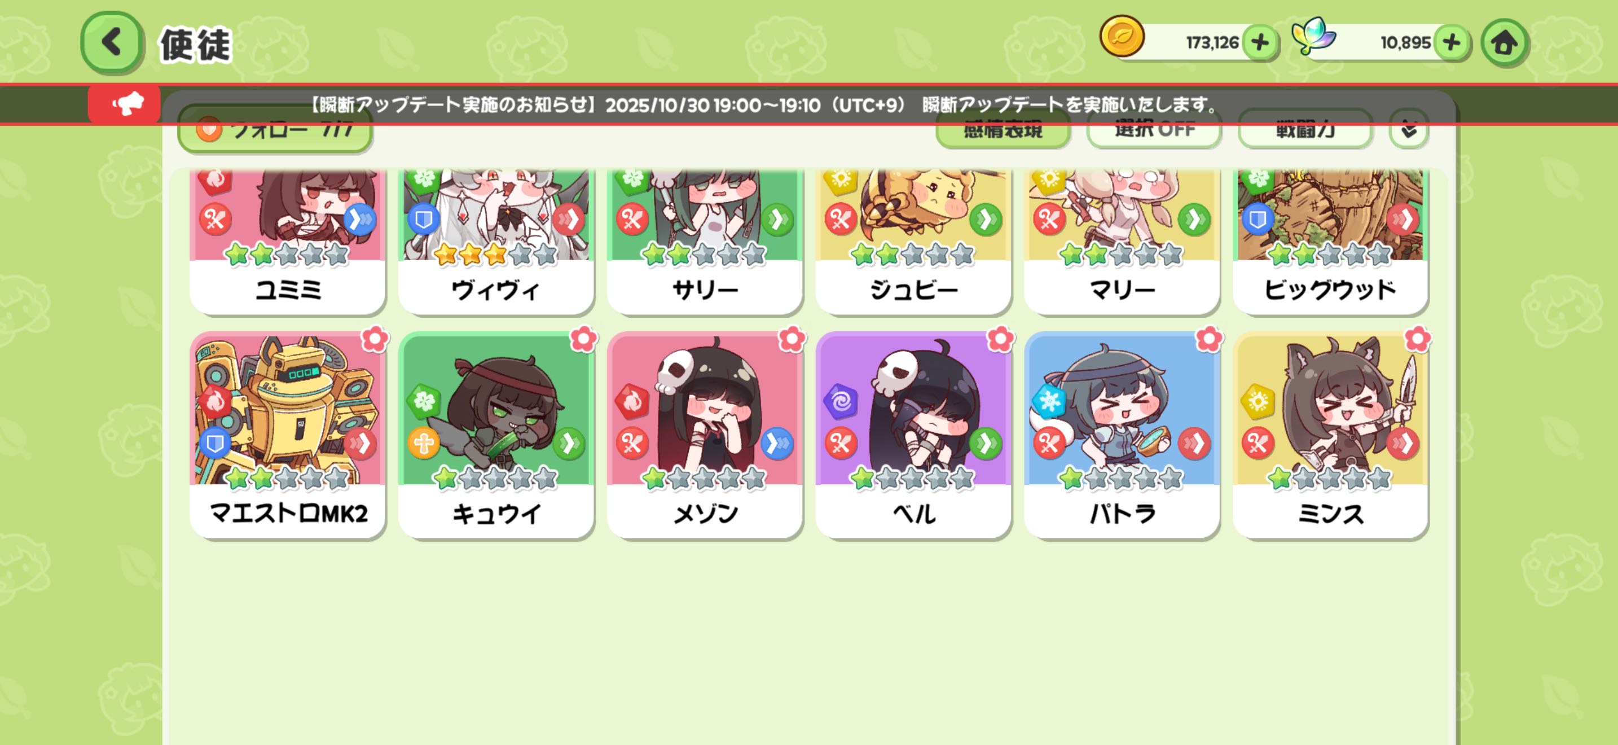Tap the gold coin currency icon
The width and height of the screenshot is (1618, 745).
tap(1122, 38)
